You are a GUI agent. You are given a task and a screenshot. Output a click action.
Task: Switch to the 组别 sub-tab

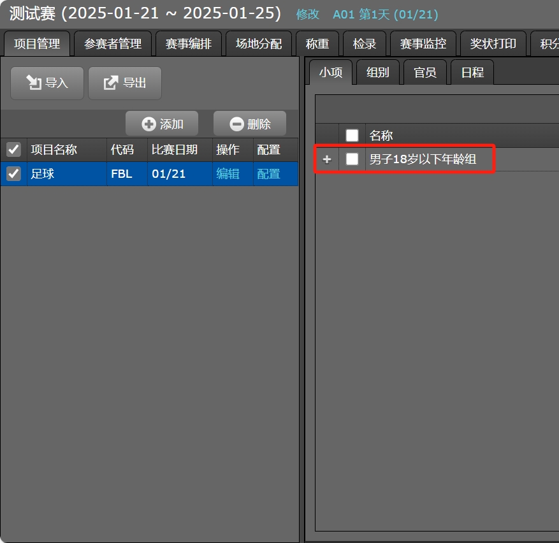(x=377, y=73)
